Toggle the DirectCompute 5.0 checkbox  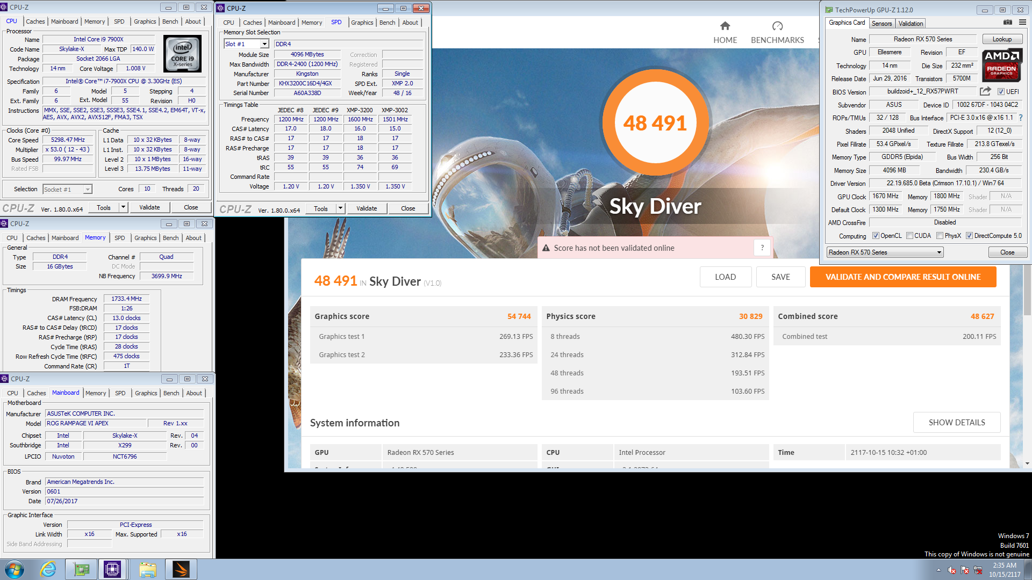point(969,236)
